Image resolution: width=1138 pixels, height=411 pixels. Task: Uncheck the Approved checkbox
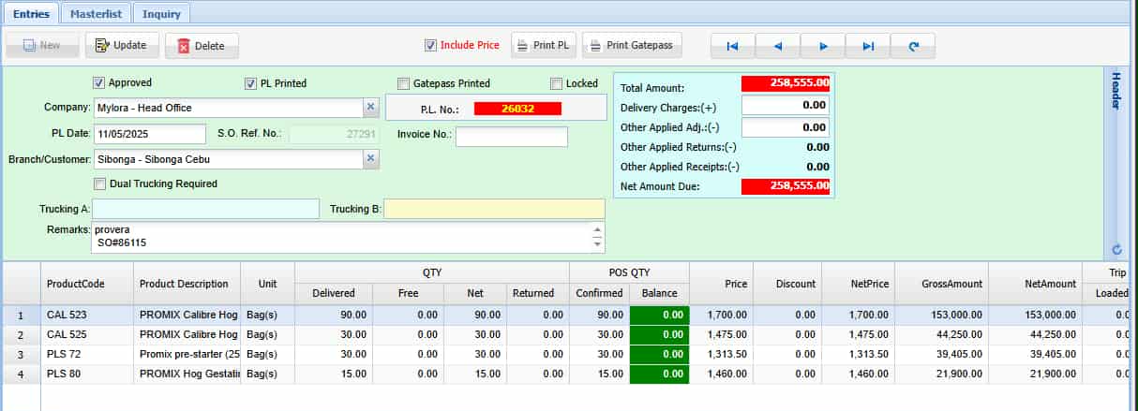click(99, 83)
